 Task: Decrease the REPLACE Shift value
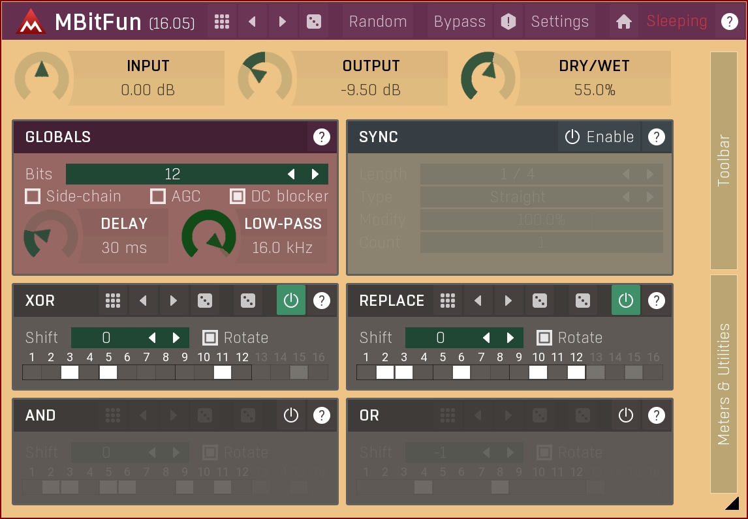click(486, 338)
